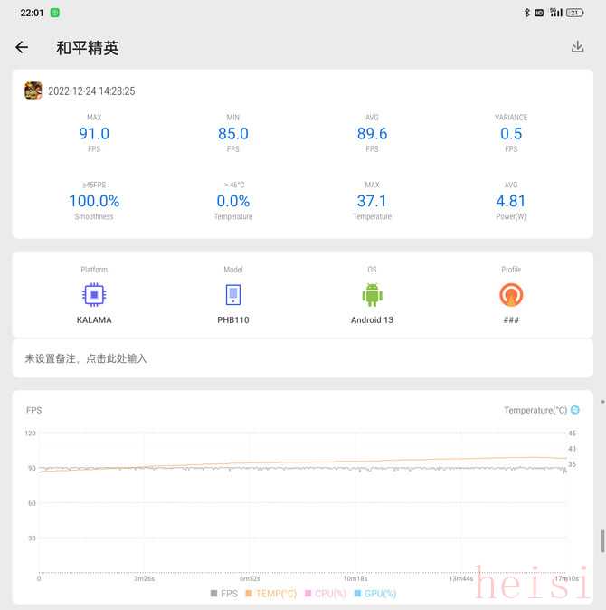Image resolution: width=606 pixels, height=610 pixels.
Task: Tap the 37.1 max Temperature value
Action: coord(372,201)
